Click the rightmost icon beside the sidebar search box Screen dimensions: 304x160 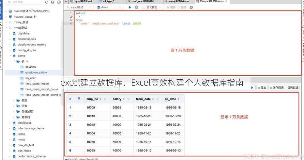(59, 2)
